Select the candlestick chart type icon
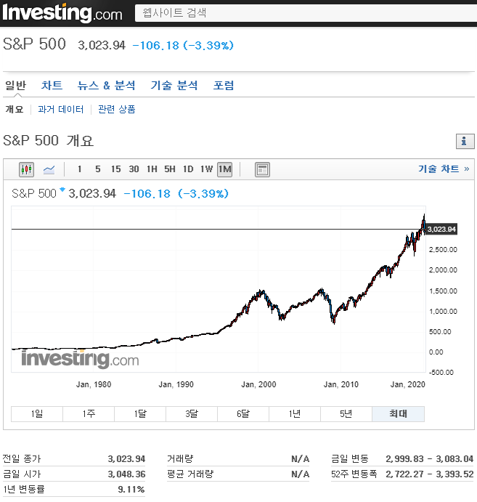 [26, 169]
